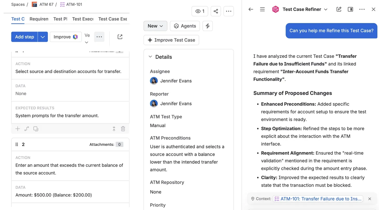
Task: Click the back arrow in the Test Case Refiner panel
Action: 251,9
